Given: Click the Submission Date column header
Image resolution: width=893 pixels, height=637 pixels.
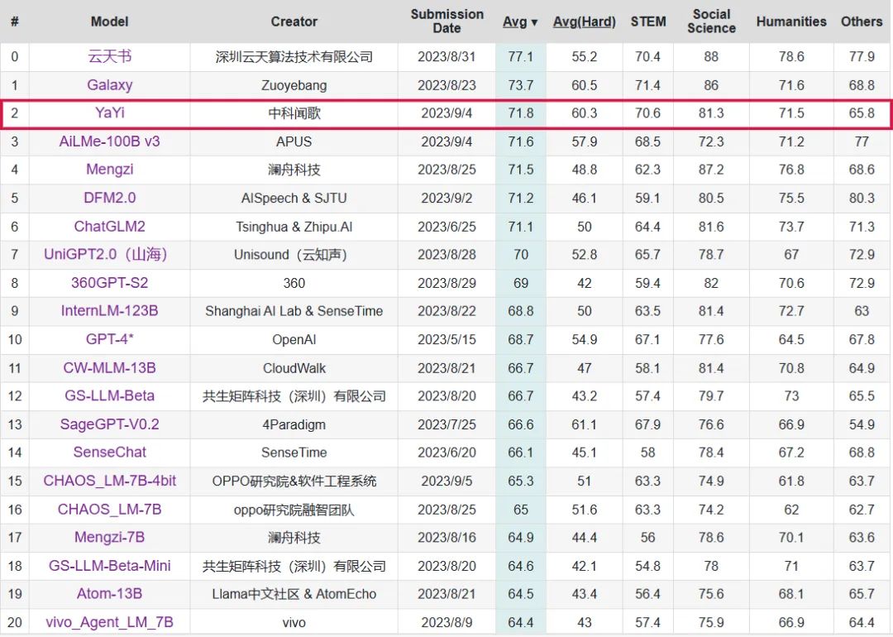Looking at the screenshot, I should pyautogui.click(x=447, y=21).
